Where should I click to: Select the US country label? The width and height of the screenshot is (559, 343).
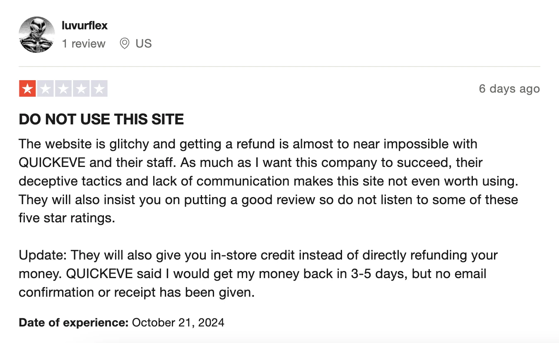click(x=144, y=43)
